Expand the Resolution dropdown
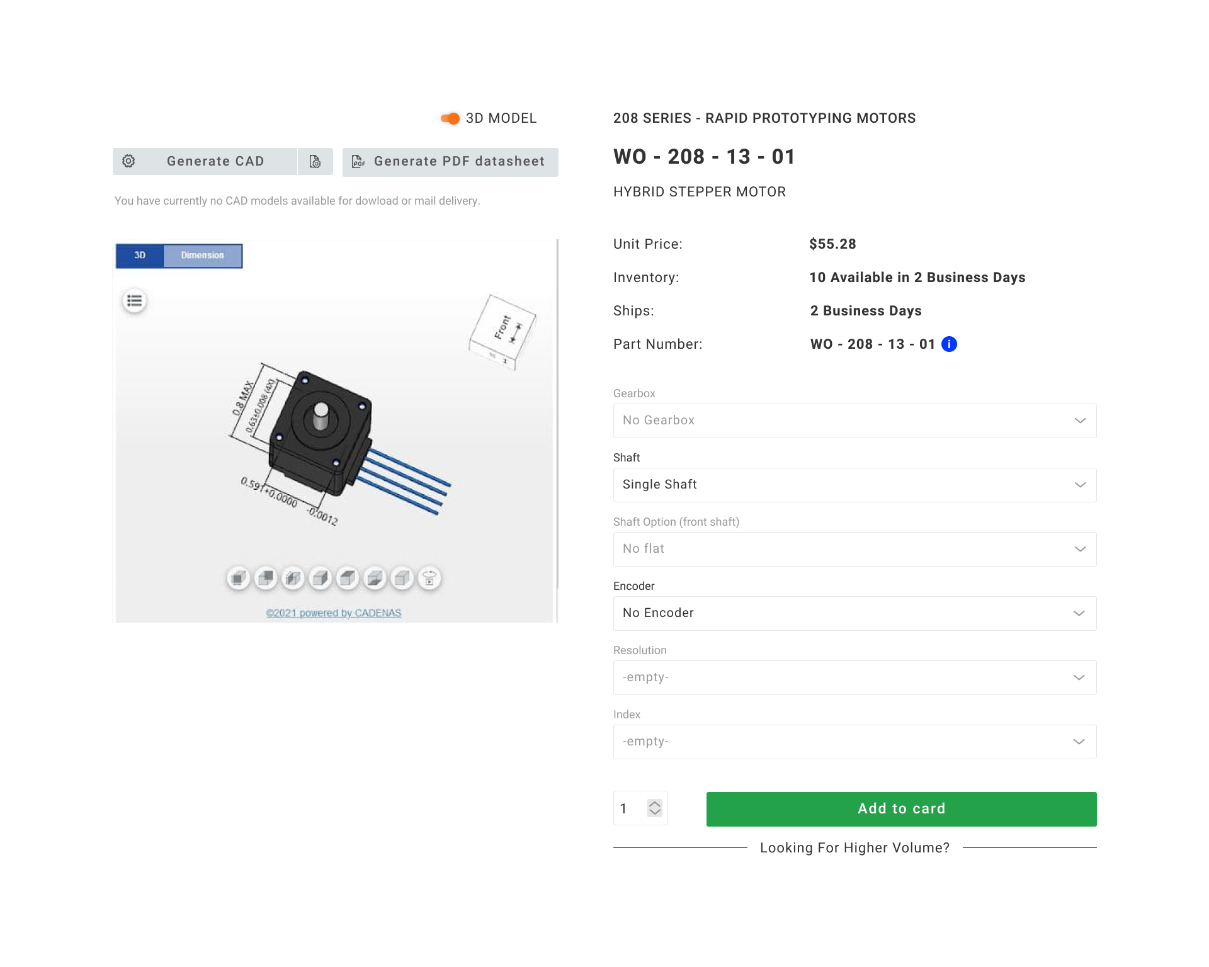1209x967 pixels. click(x=854, y=677)
